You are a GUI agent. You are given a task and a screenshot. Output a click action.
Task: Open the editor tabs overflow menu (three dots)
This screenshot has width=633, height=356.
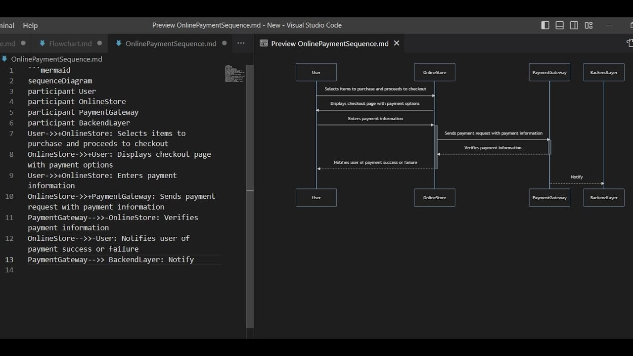click(x=241, y=44)
